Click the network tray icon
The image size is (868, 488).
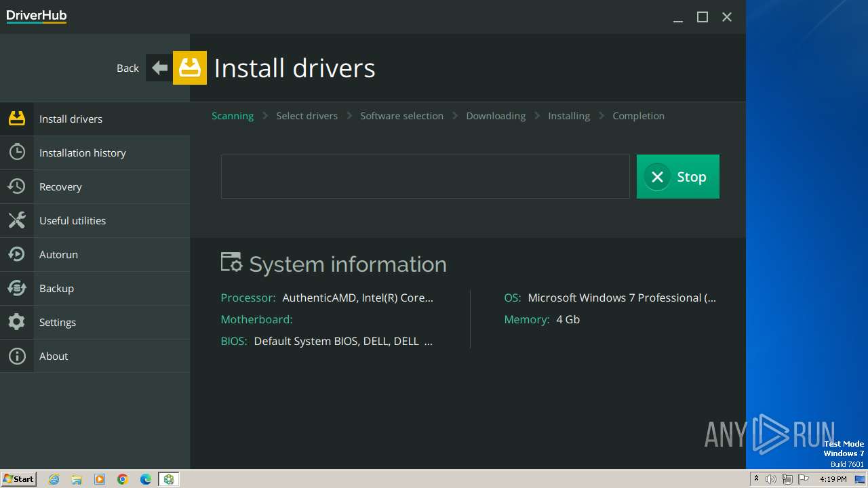787,479
